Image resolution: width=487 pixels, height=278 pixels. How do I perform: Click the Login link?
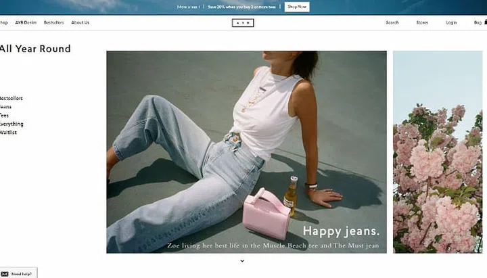coord(451,22)
